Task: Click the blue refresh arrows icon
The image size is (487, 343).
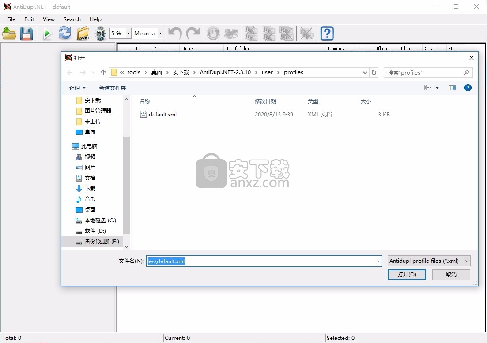Action: click(x=64, y=33)
